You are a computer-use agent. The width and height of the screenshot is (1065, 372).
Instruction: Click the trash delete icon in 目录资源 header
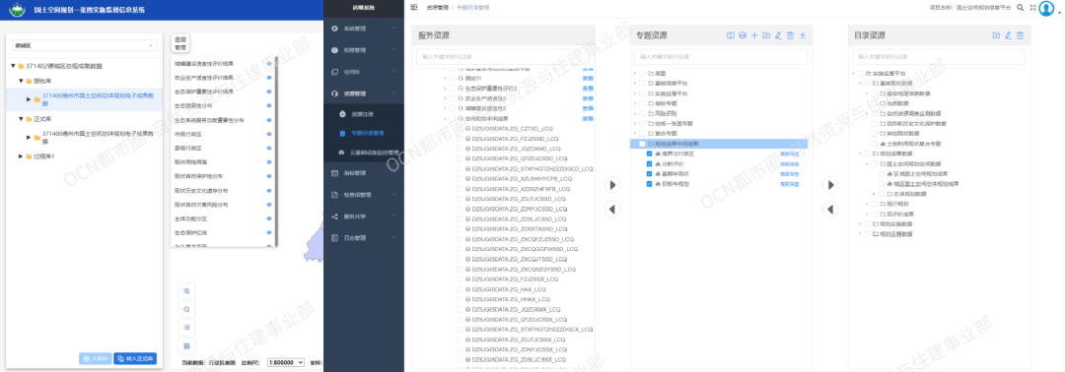(1021, 35)
